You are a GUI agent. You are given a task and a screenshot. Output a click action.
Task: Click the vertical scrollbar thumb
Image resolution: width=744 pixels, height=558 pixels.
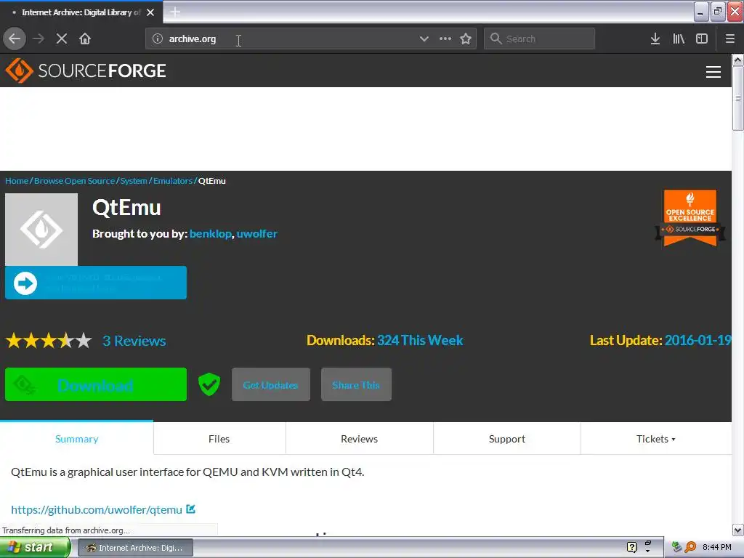[x=737, y=98]
